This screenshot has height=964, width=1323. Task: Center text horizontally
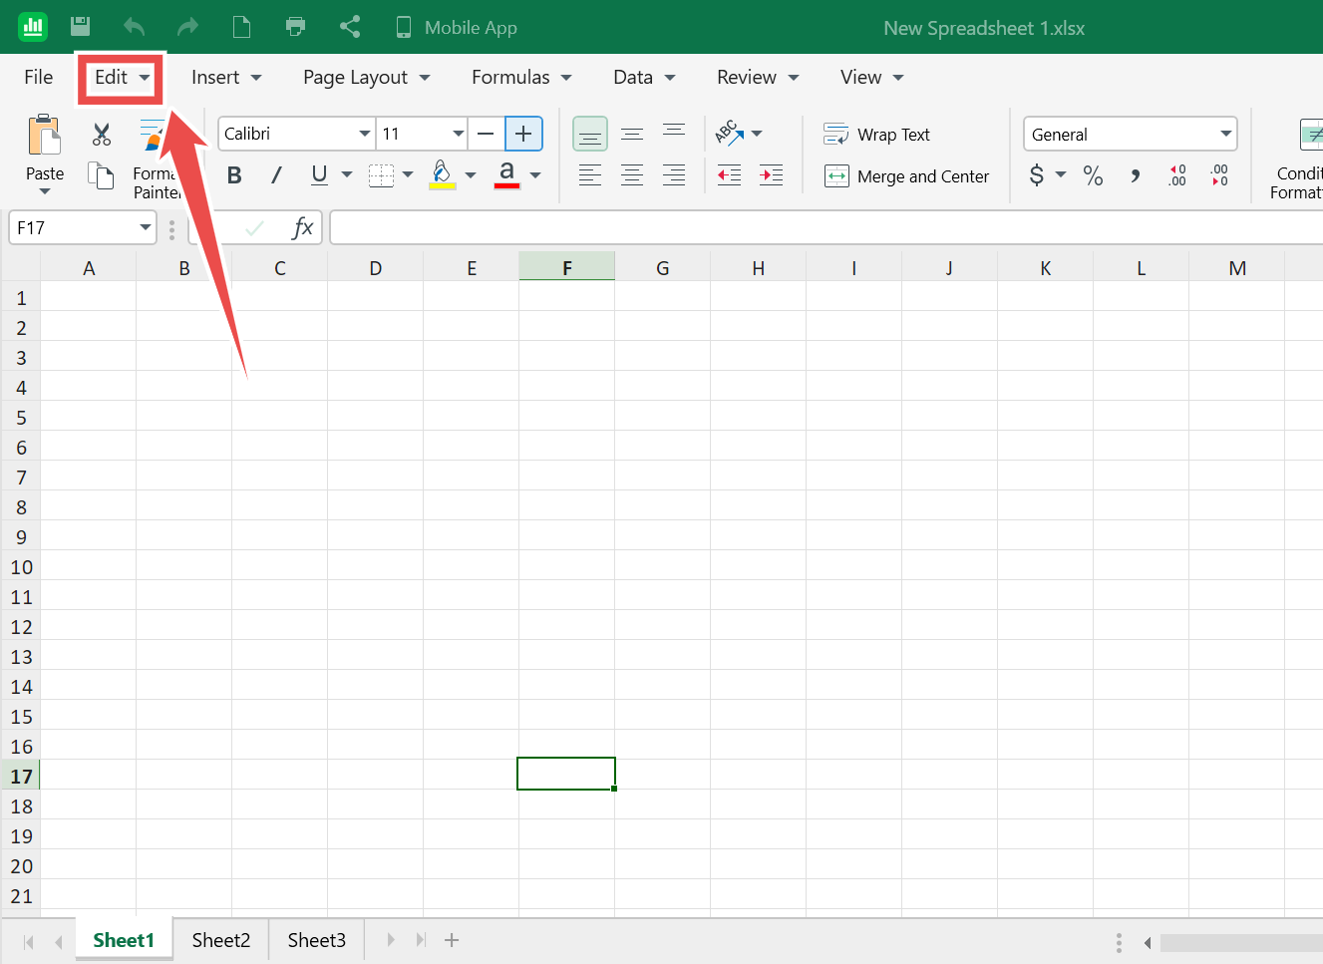[x=632, y=175]
